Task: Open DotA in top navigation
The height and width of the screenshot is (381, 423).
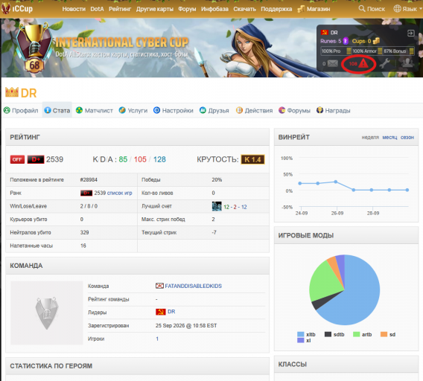Action: pos(97,9)
